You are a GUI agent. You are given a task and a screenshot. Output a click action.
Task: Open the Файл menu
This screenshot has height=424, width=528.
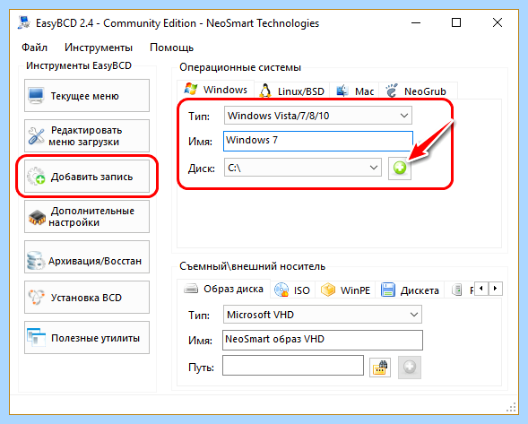[x=34, y=48]
